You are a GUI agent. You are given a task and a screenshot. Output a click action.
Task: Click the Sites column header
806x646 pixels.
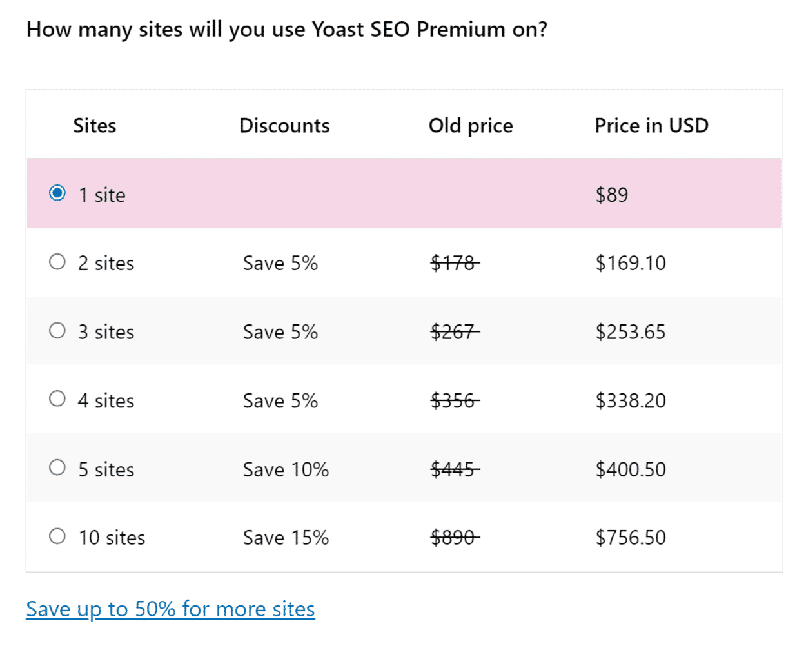pos(95,126)
